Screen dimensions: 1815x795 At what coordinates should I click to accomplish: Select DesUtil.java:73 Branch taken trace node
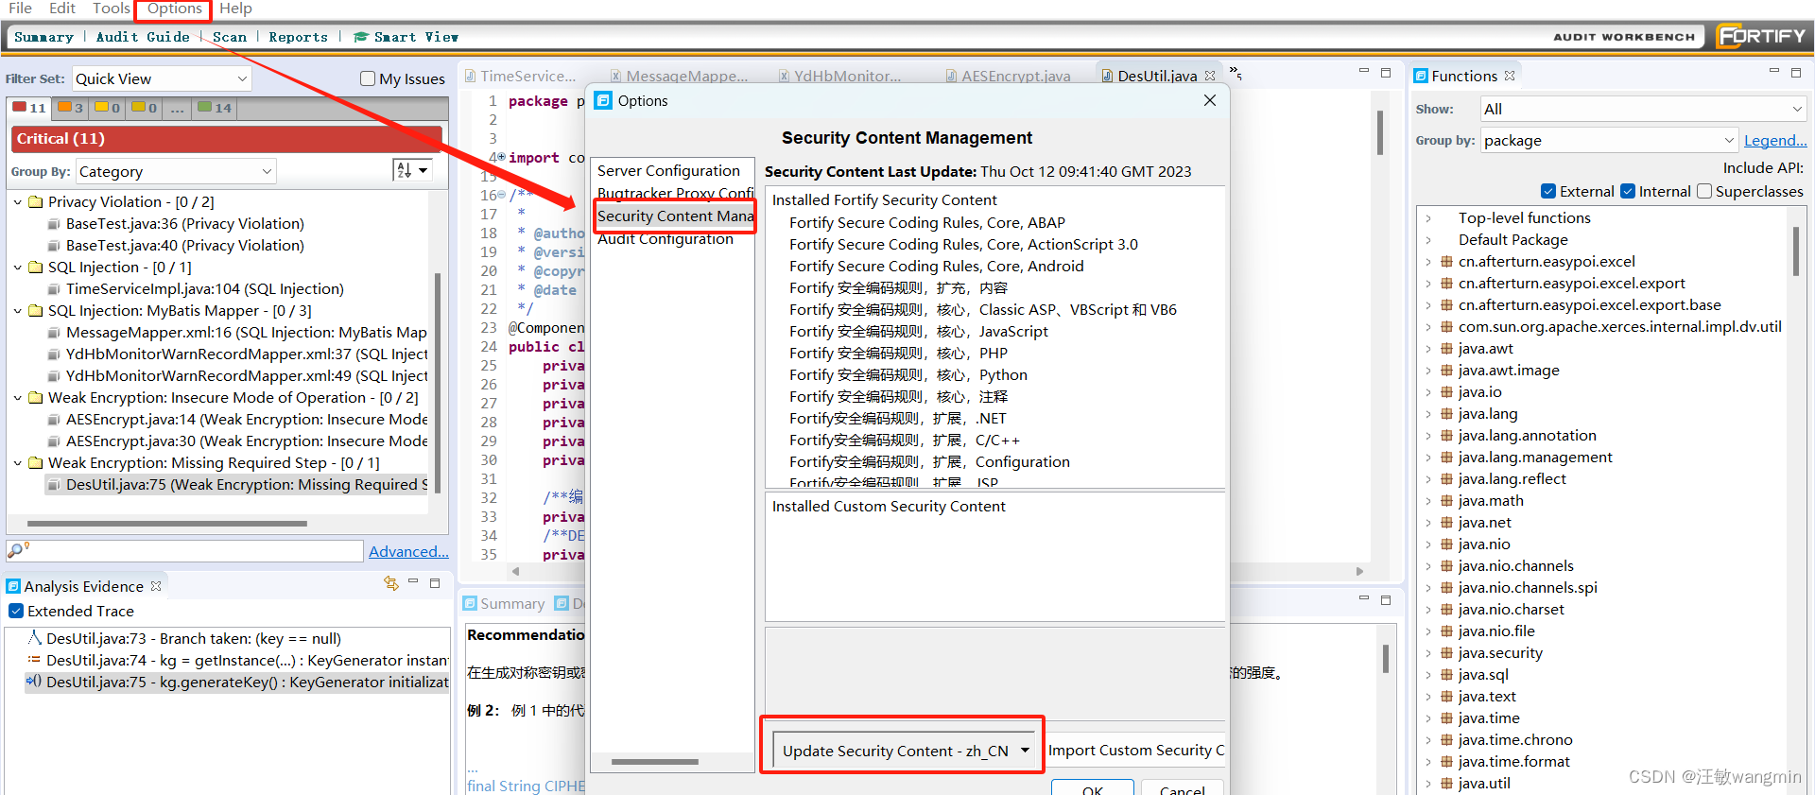[184, 638]
